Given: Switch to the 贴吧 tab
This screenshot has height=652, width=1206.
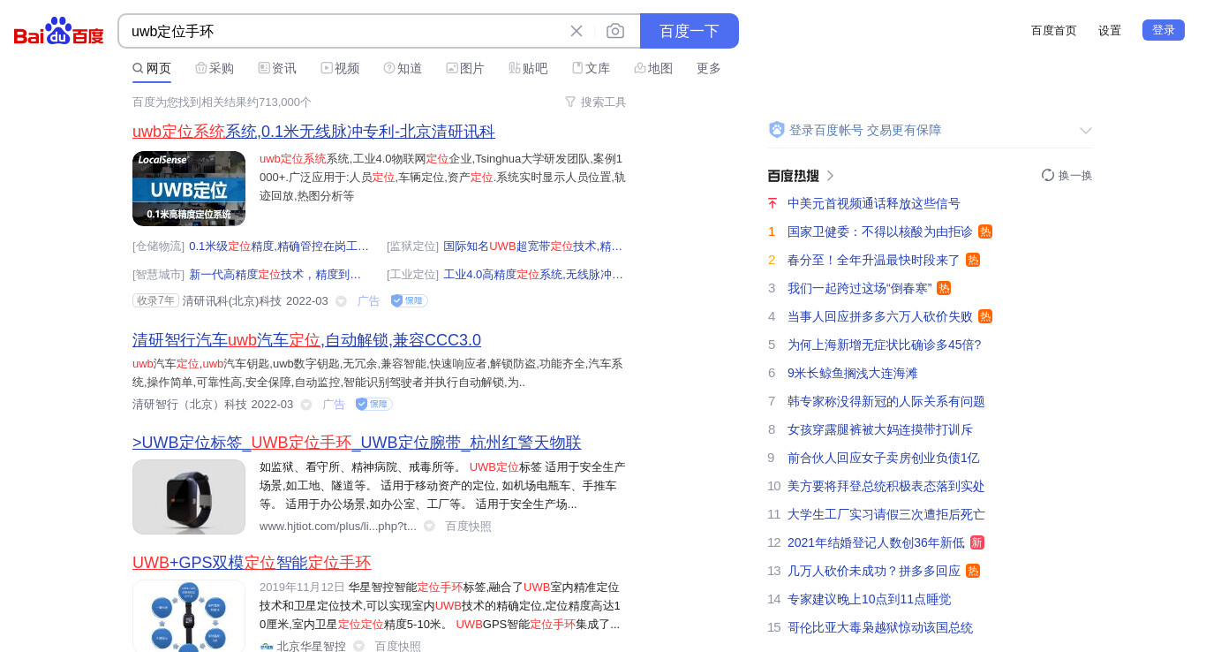Looking at the screenshot, I should pos(528,68).
